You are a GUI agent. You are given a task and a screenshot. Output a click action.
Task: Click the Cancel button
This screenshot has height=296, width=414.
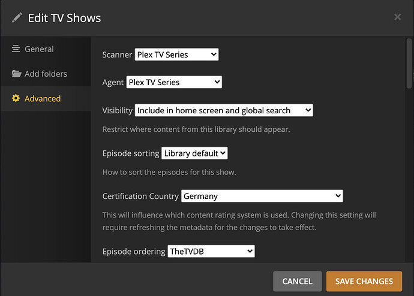point(297,281)
